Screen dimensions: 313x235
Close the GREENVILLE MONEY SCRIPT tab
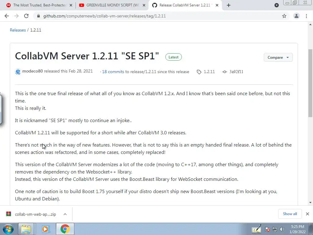pos(144,5)
